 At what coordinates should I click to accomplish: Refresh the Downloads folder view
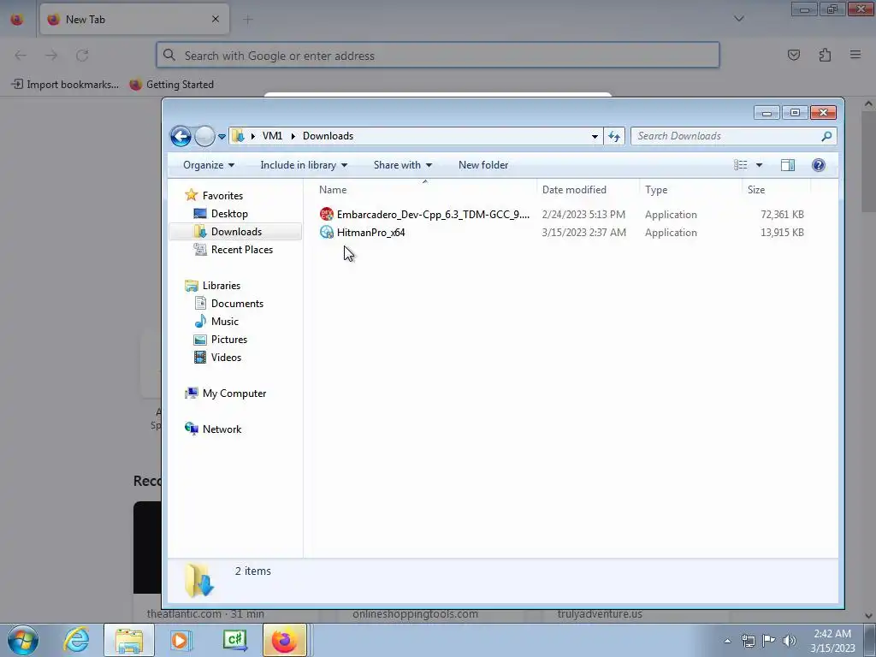(x=614, y=136)
